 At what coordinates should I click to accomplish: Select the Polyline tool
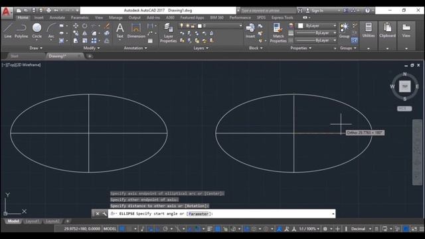pyautogui.click(x=21, y=31)
